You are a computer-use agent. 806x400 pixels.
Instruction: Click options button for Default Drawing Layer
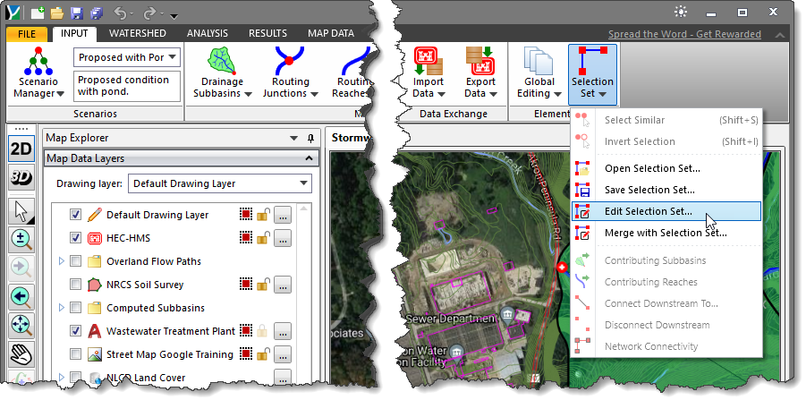(x=282, y=215)
